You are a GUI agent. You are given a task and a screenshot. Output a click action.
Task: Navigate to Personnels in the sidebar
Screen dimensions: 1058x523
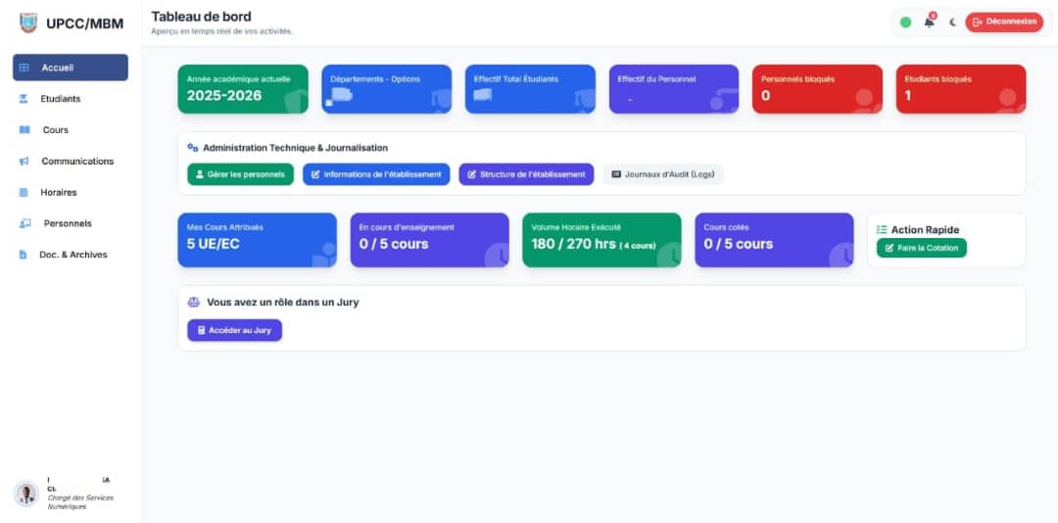(x=71, y=223)
